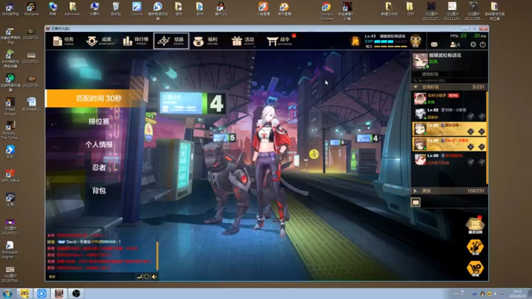Click the middle yellow hexagon icon
The height and width of the screenshot is (299, 532).
coord(475,247)
